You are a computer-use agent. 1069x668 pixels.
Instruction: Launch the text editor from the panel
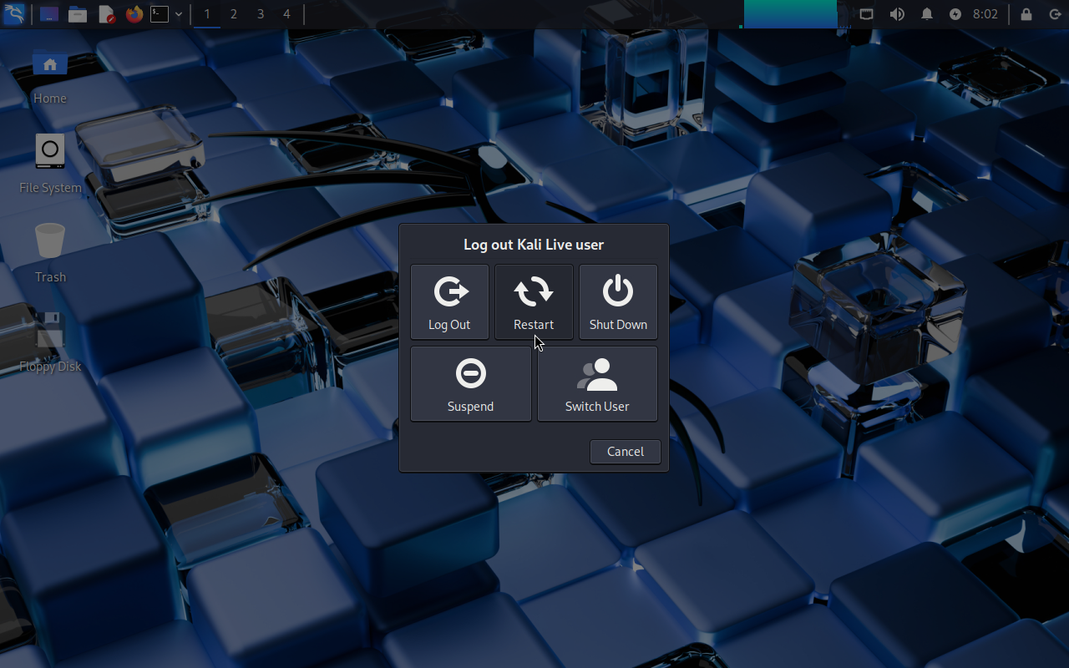106,14
